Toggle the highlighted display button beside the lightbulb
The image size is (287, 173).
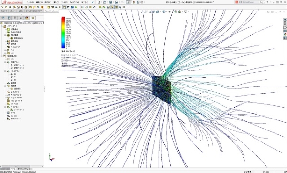(x=116, y=7)
